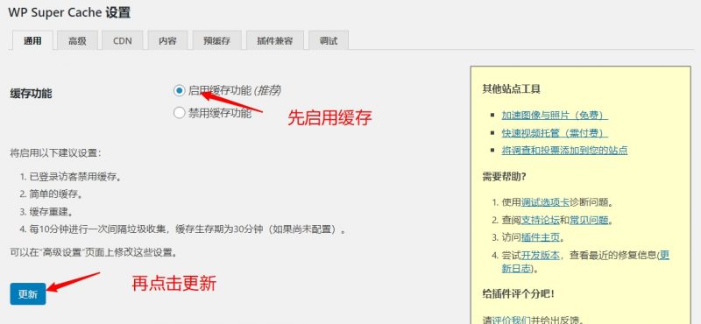The image size is (701, 324).
Task: Switch to the 通用 tab
Action: 32,40
